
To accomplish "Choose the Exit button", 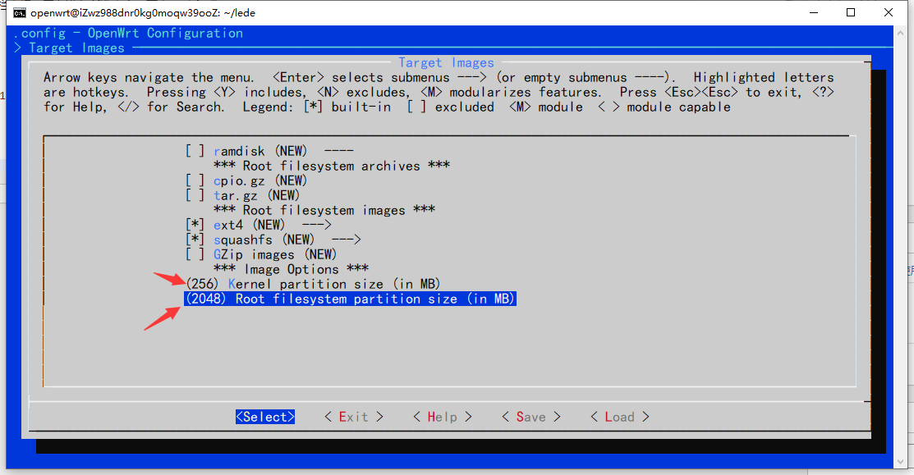I will pos(354,417).
